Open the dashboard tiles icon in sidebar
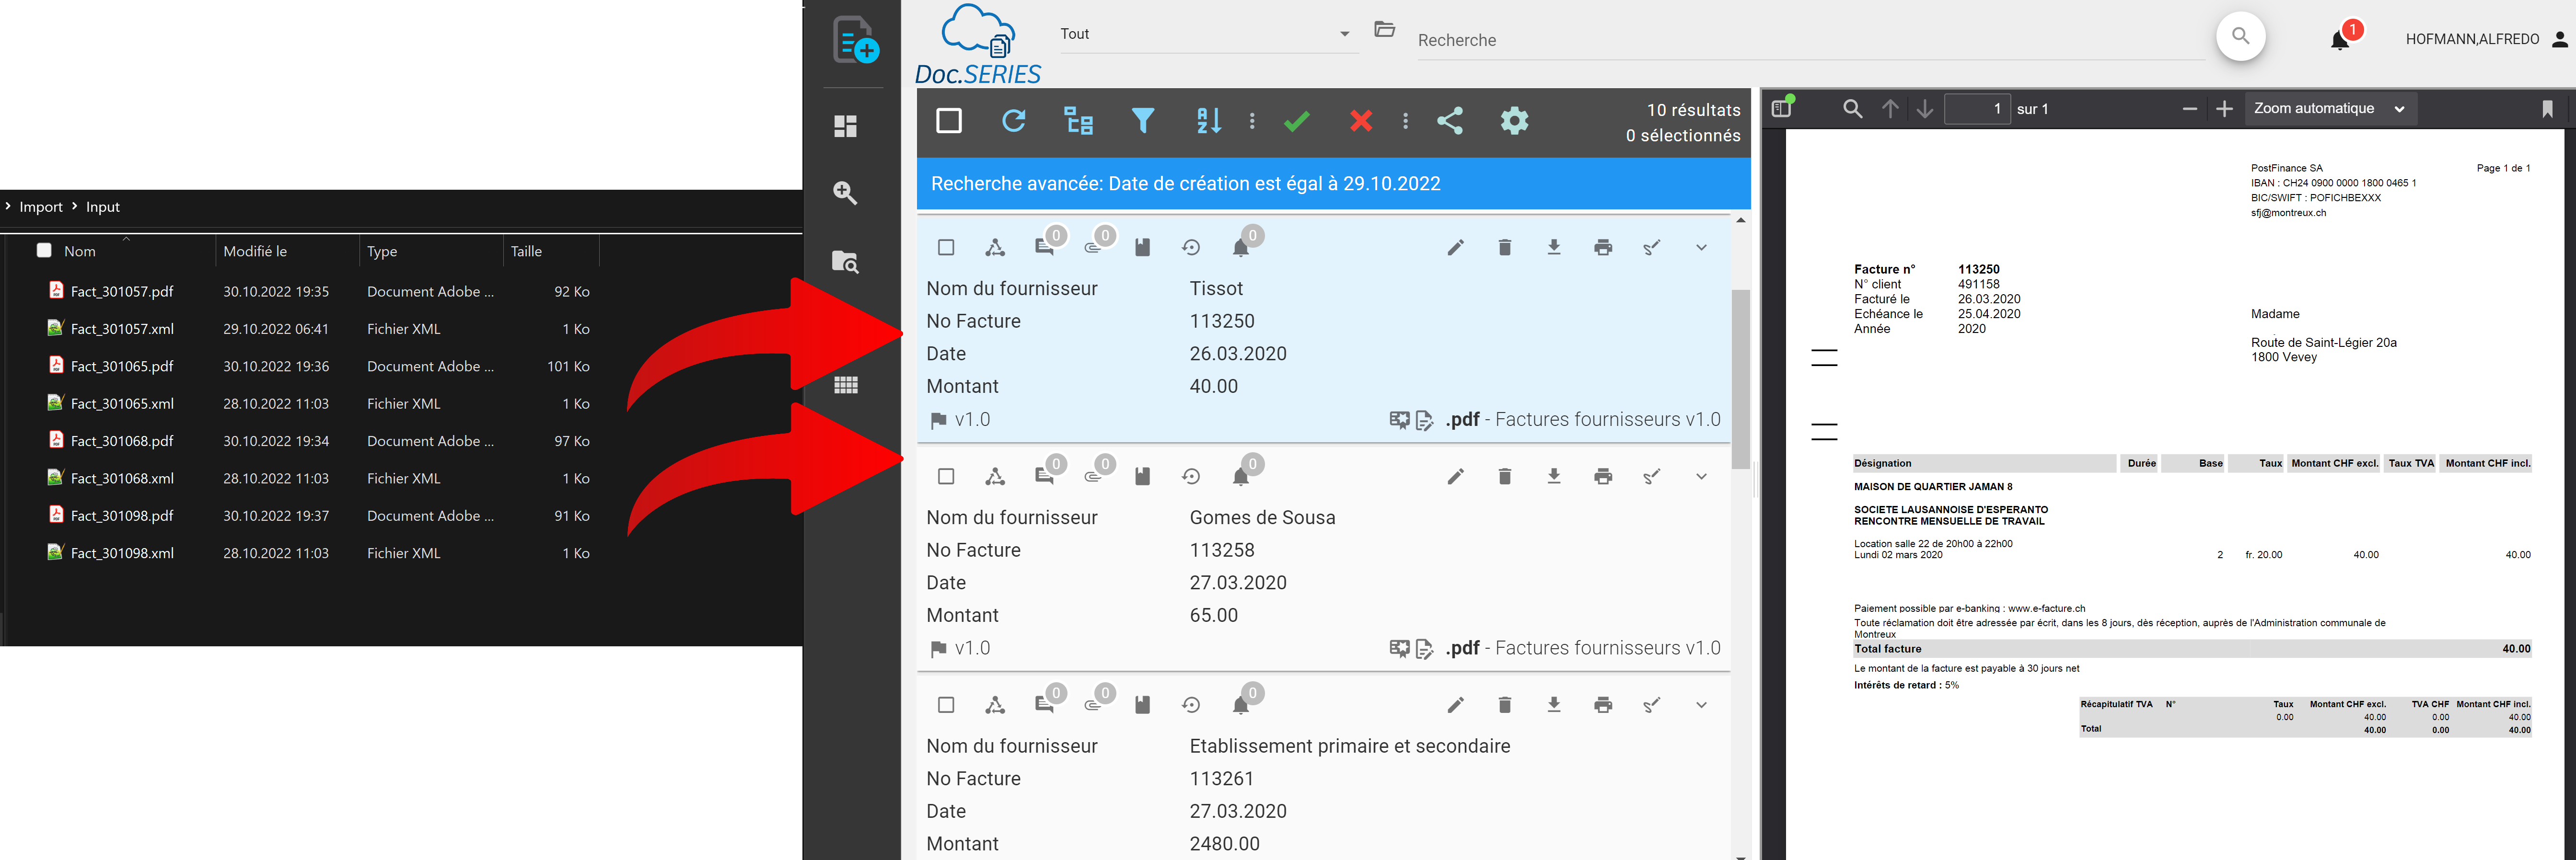The image size is (2576, 860). click(846, 126)
